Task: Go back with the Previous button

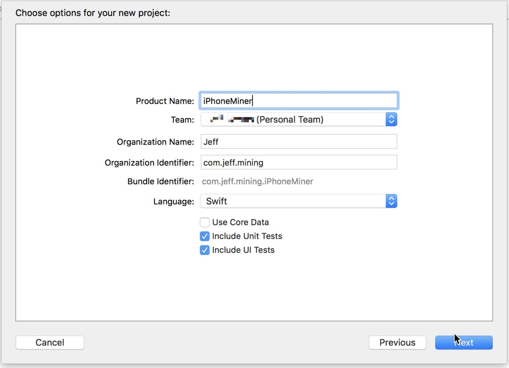Action: click(397, 343)
